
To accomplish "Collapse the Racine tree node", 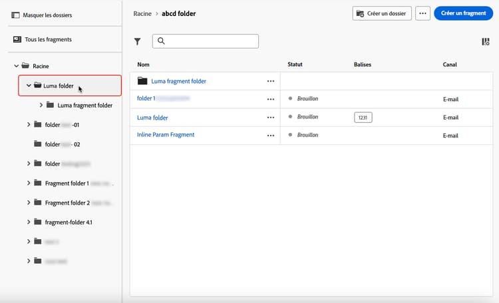I will click(x=15, y=66).
